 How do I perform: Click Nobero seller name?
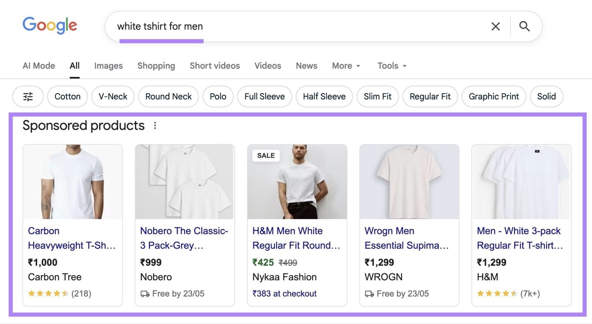(x=156, y=277)
